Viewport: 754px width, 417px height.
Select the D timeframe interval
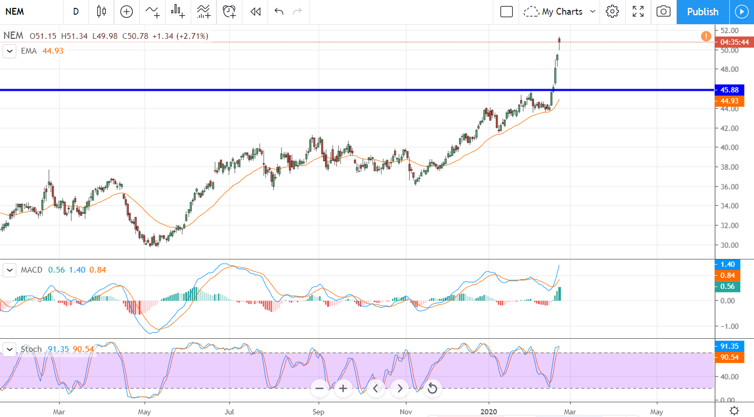click(76, 12)
